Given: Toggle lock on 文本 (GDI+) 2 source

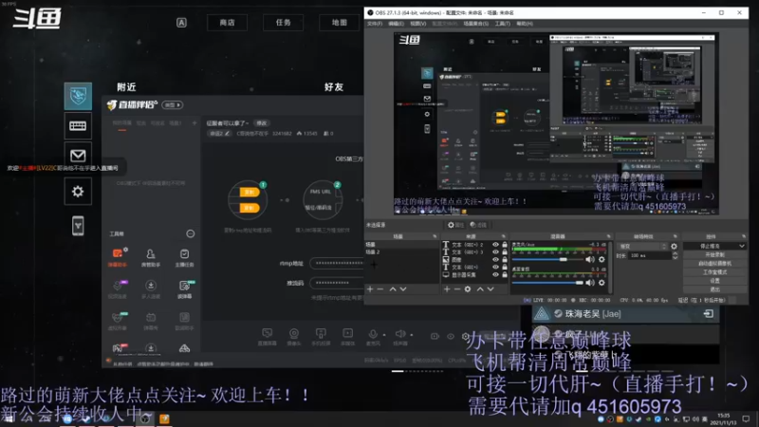Looking at the screenshot, I should [505, 245].
